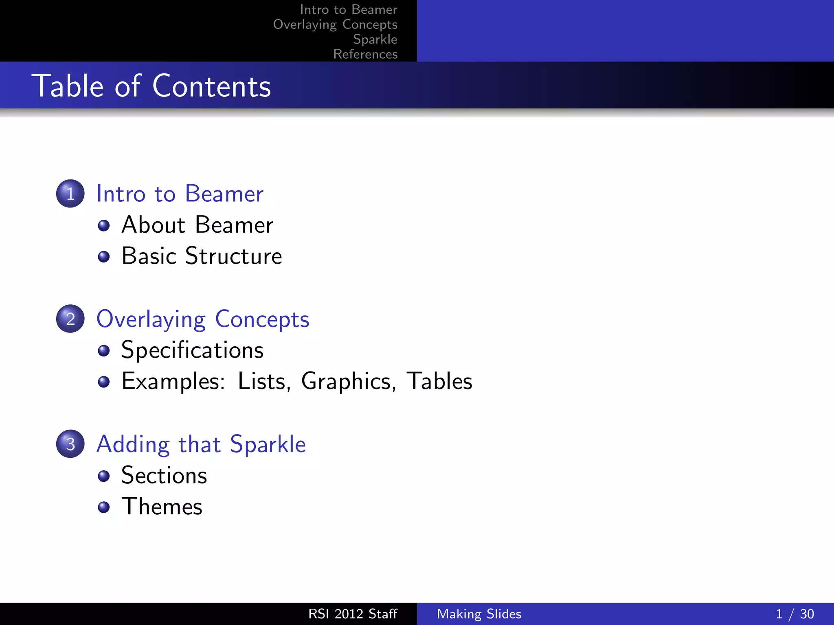834x625 pixels.
Task: Click the bullet beside Sections
Action: [104, 476]
